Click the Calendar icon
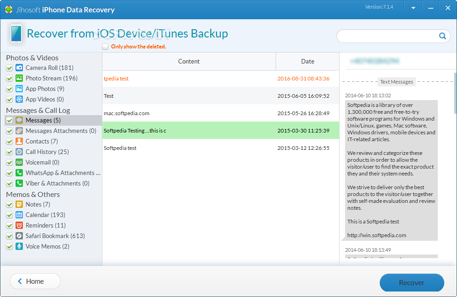Image resolution: width=457 pixels, height=297 pixels. coord(19,214)
